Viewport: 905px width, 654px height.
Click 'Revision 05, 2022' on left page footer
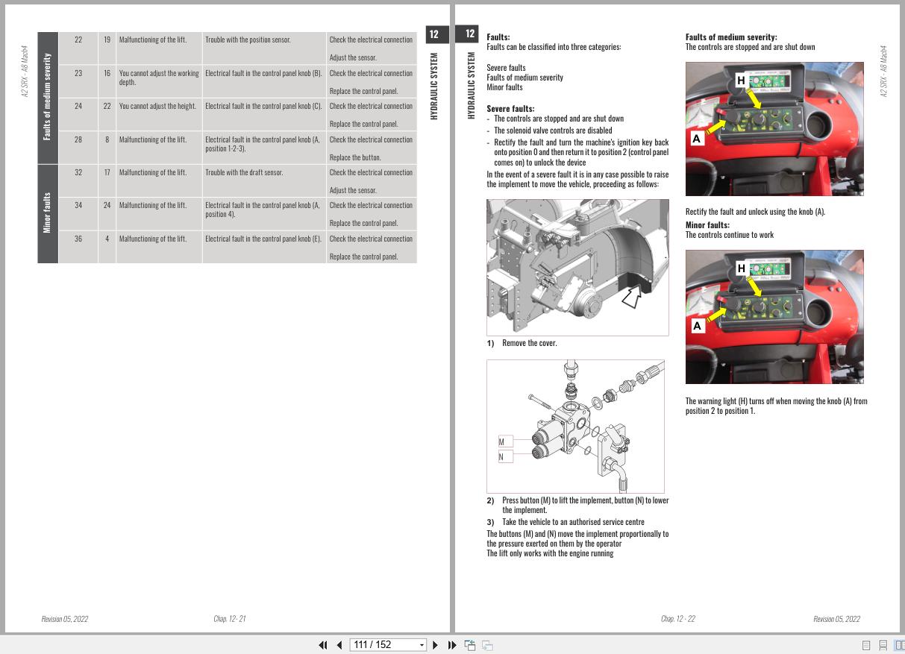pyautogui.click(x=64, y=619)
